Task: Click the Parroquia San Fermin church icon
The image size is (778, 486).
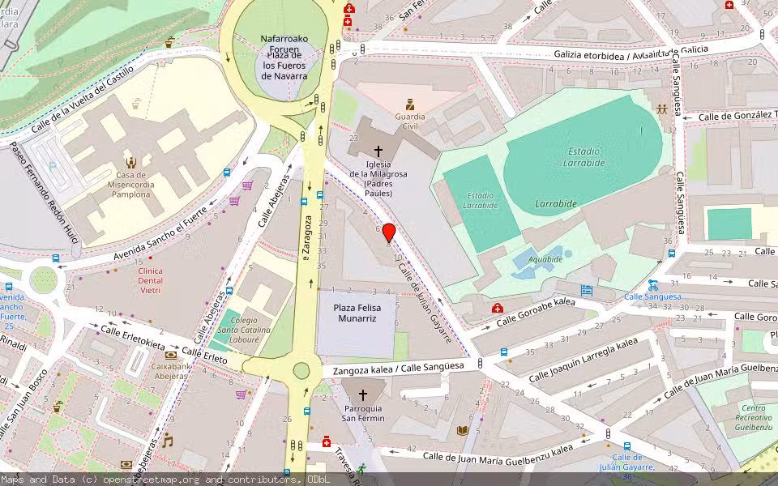Action: [363, 394]
